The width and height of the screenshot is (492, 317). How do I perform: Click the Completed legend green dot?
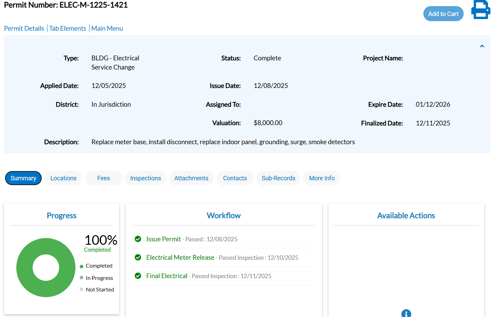coord(82,266)
